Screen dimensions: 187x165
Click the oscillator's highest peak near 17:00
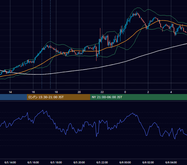(x=43, y=110)
